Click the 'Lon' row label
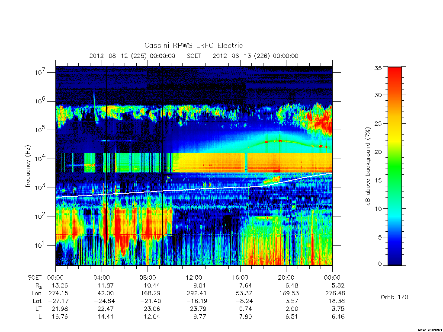443x332 pixels. (37, 294)
